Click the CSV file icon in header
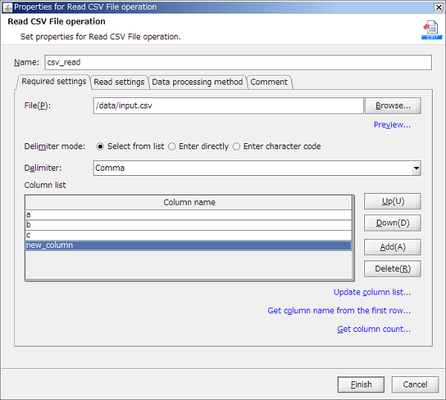The width and height of the screenshot is (446, 400). point(430,29)
